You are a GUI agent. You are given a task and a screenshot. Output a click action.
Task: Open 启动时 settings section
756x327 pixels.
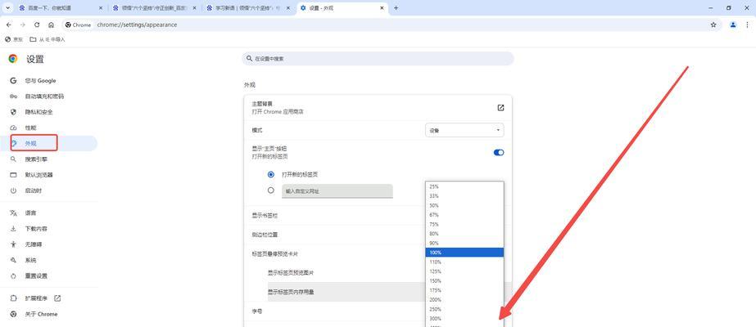[x=48, y=191]
